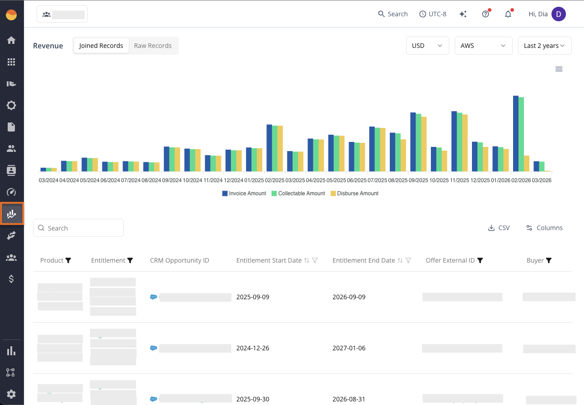Click the start date 2025-09-30 cell
This screenshot has width=584, height=405.
pos(252,399)
